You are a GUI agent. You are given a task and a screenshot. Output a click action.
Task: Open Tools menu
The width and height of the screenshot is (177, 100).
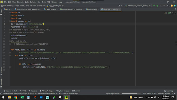pyautogui.click(x=44, y=2)
